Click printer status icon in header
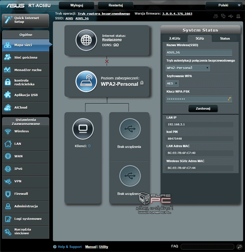The width and height of the screenshot is (245, 252). tap(238, 16)
